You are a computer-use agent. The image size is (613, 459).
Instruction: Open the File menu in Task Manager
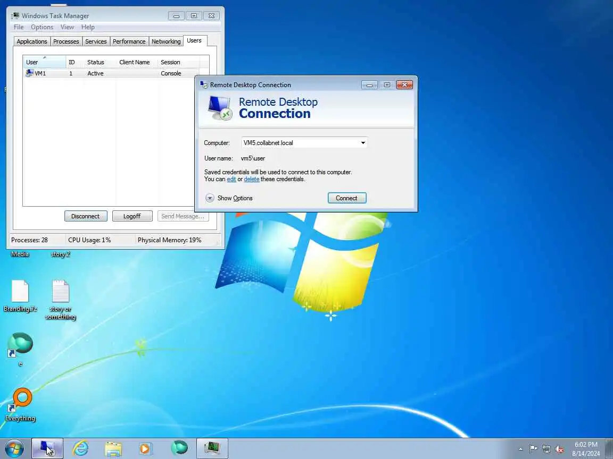(19, 27)
